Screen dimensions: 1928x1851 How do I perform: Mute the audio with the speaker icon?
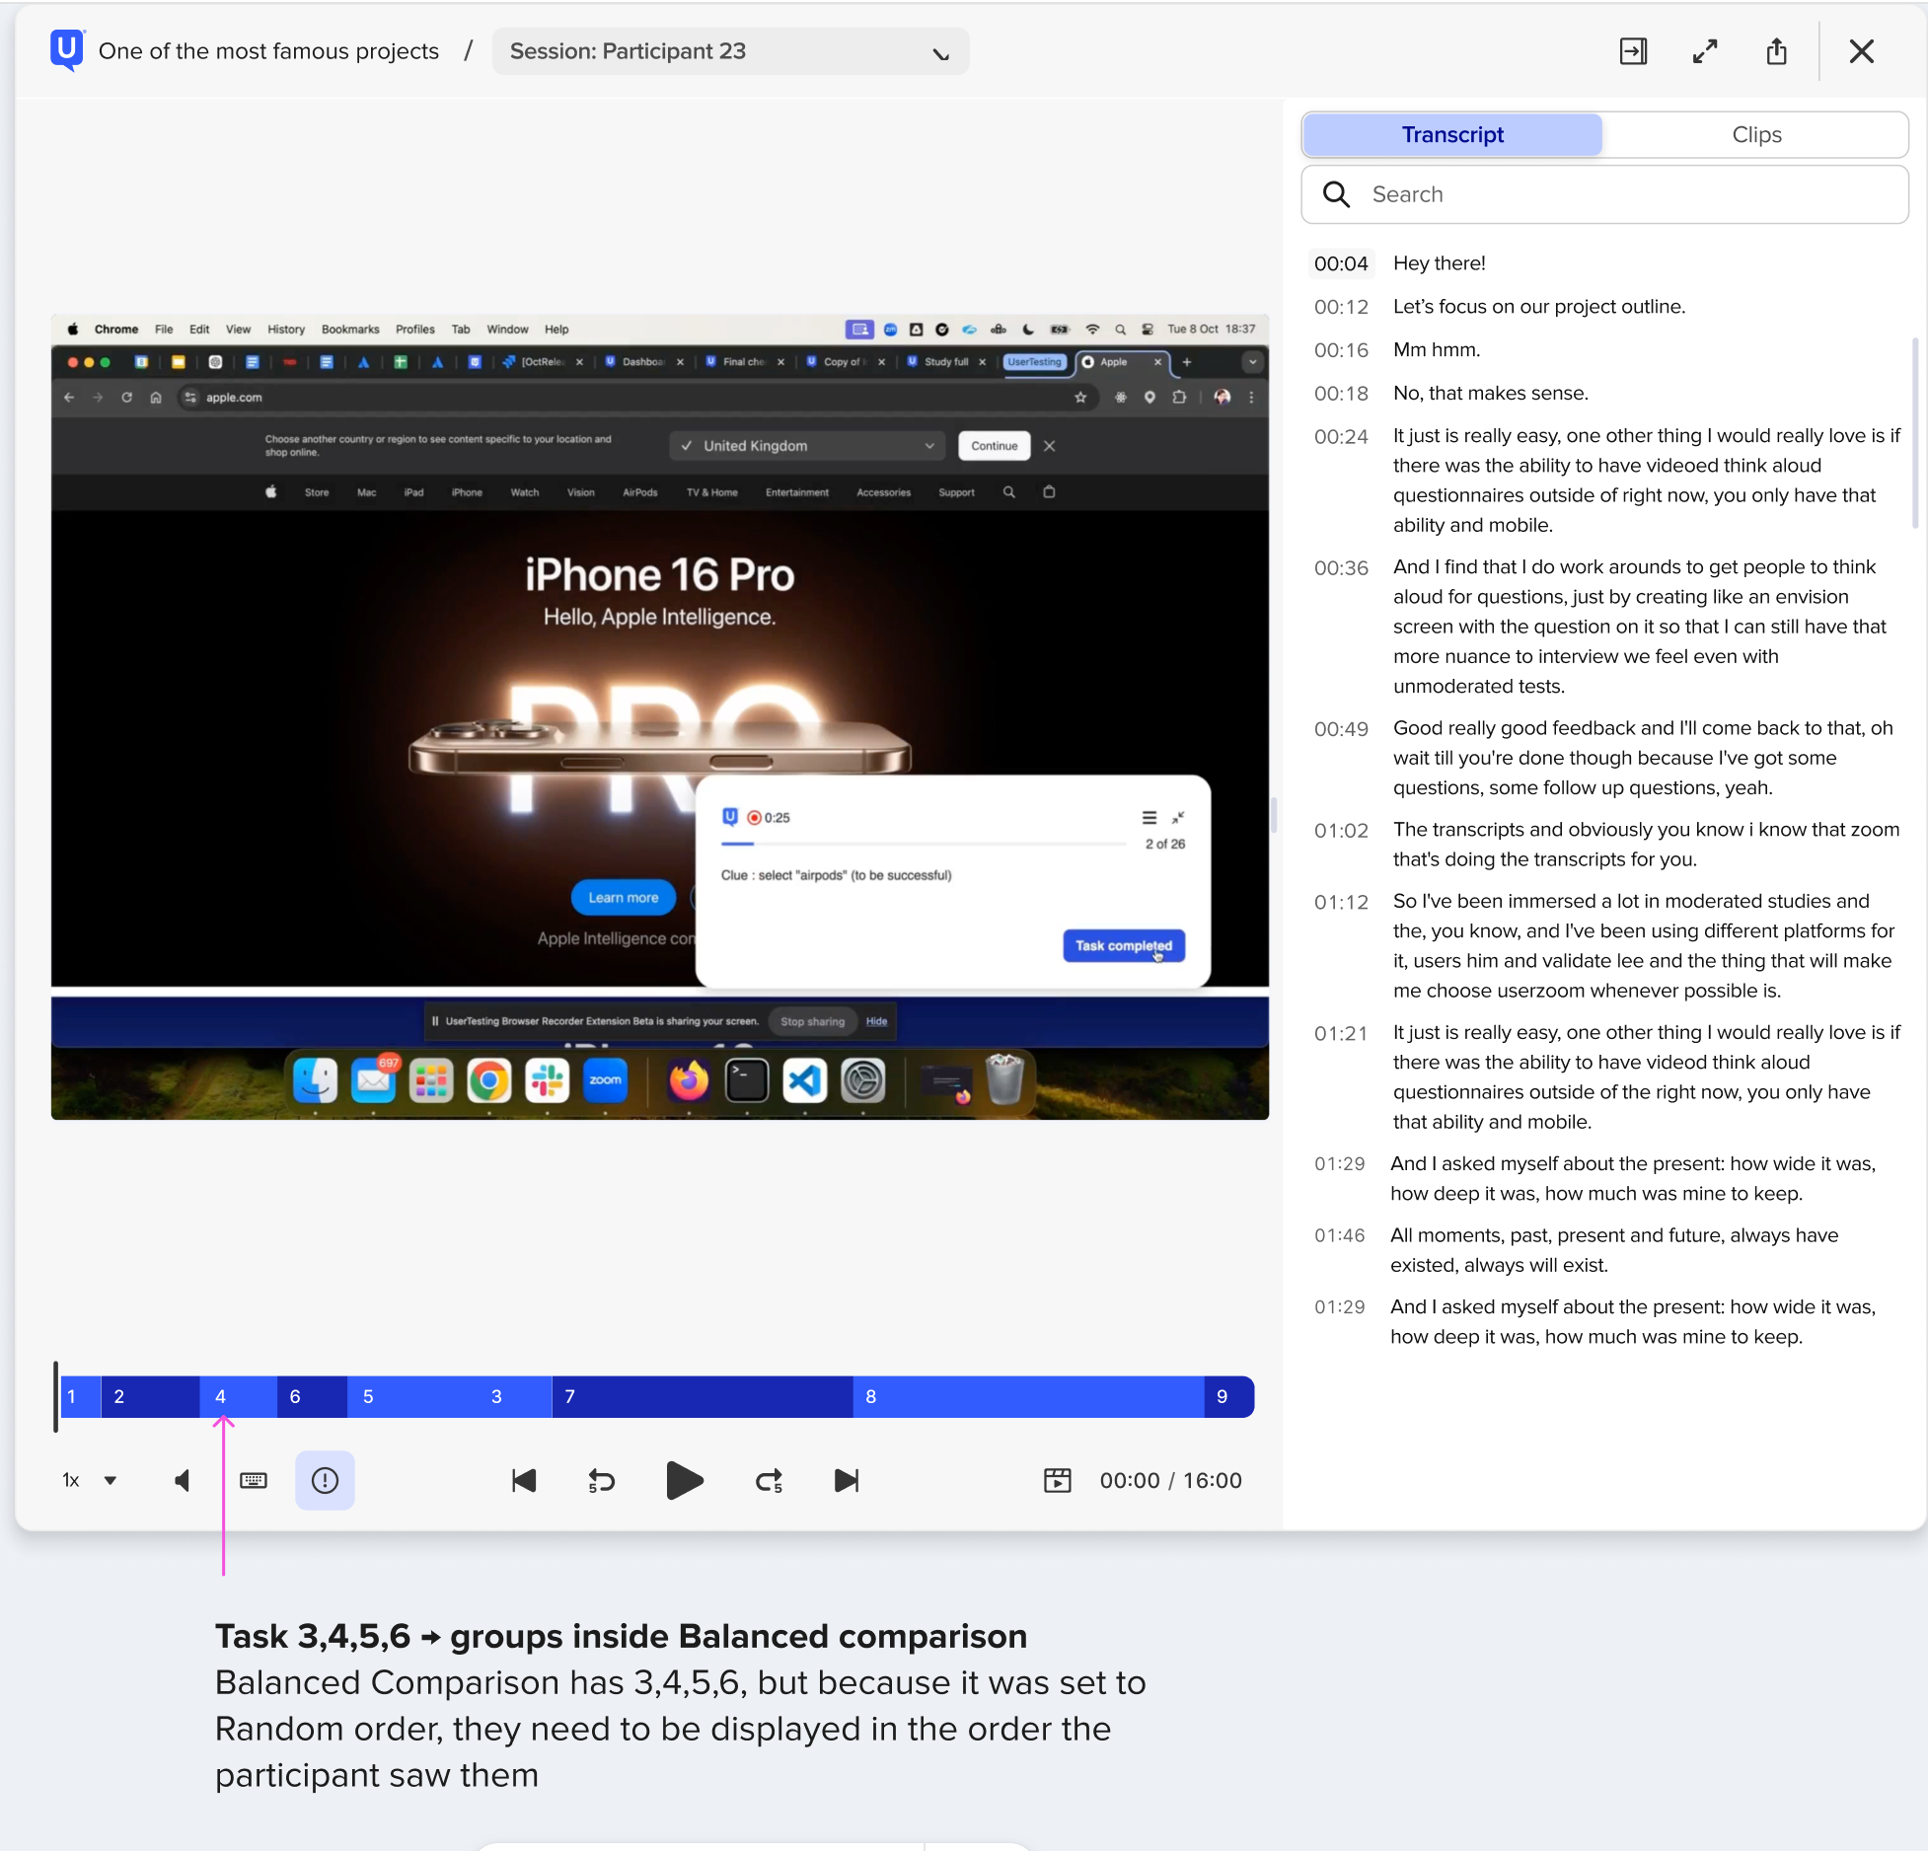tap(183, 1480)
